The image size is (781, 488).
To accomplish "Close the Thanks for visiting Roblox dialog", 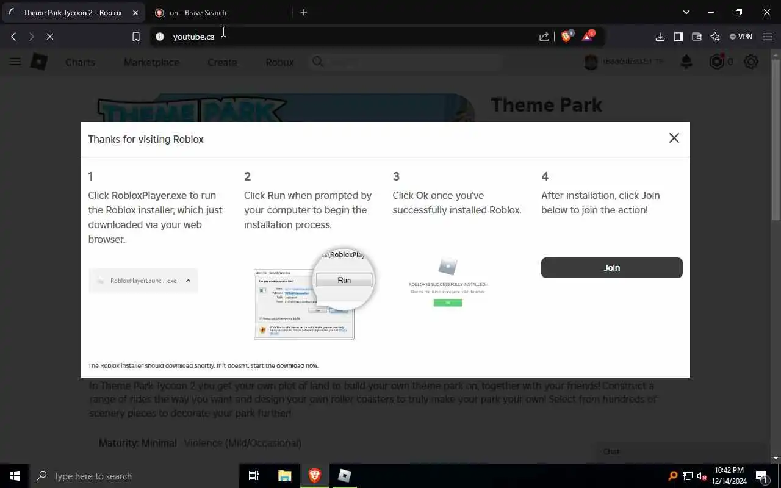I will [x=674, y=138].
